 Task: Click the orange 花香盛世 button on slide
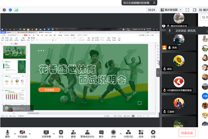click(x=49, y=90)
